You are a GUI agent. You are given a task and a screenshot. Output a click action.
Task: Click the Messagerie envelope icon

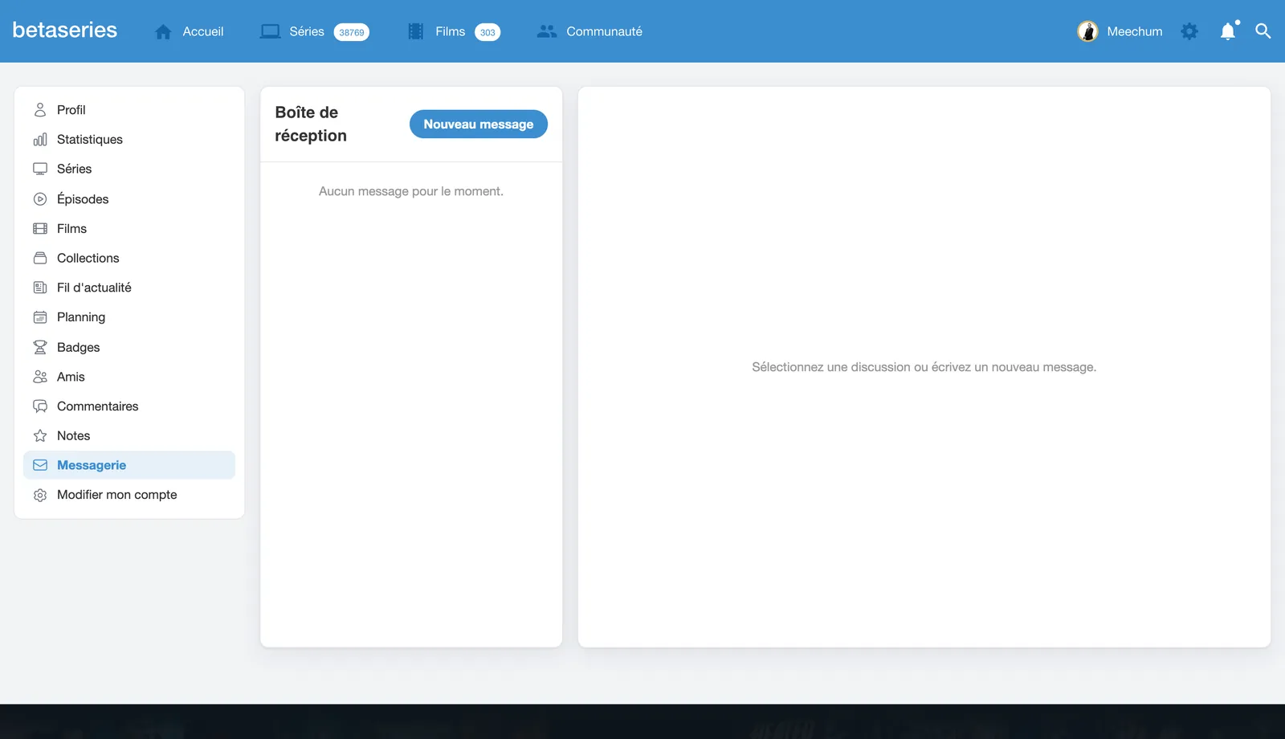pyautogui.click(x=40, y=465)
